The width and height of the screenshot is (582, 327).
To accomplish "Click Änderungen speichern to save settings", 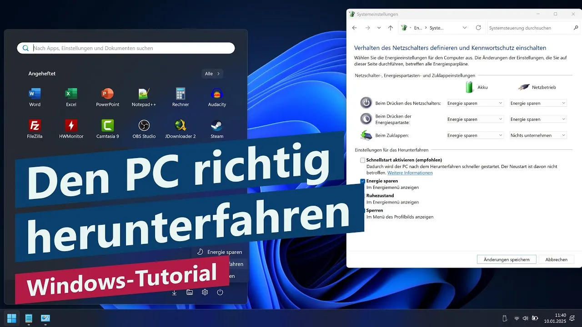I will coord(507,259).
